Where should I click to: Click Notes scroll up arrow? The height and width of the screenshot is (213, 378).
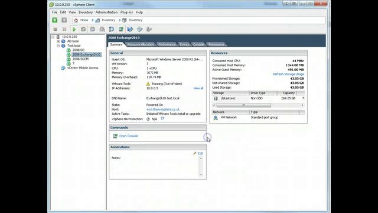(x=201, y=159)
